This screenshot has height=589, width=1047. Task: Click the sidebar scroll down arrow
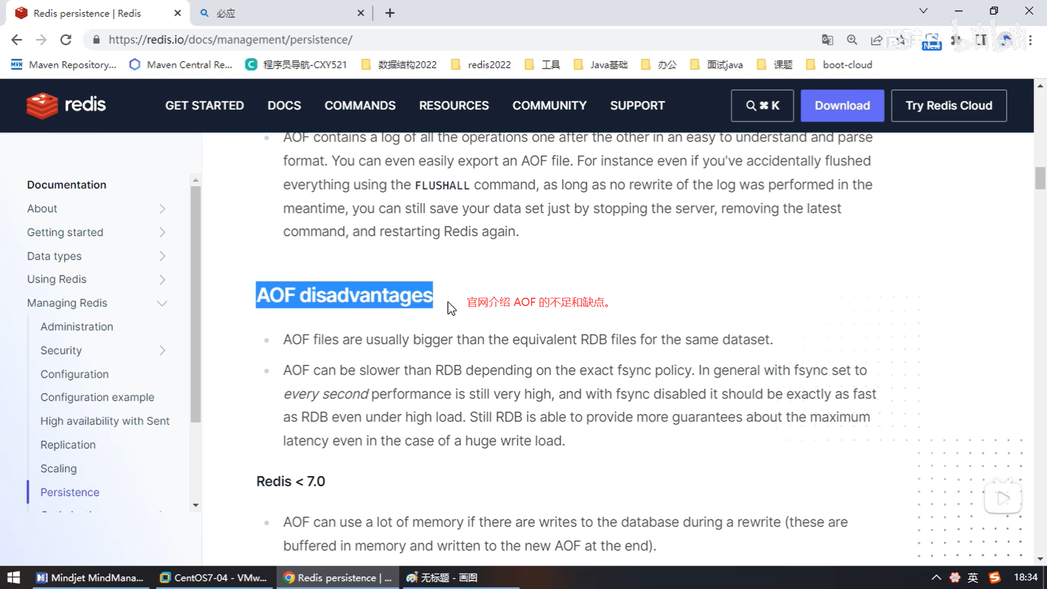[x=196, y=506]
